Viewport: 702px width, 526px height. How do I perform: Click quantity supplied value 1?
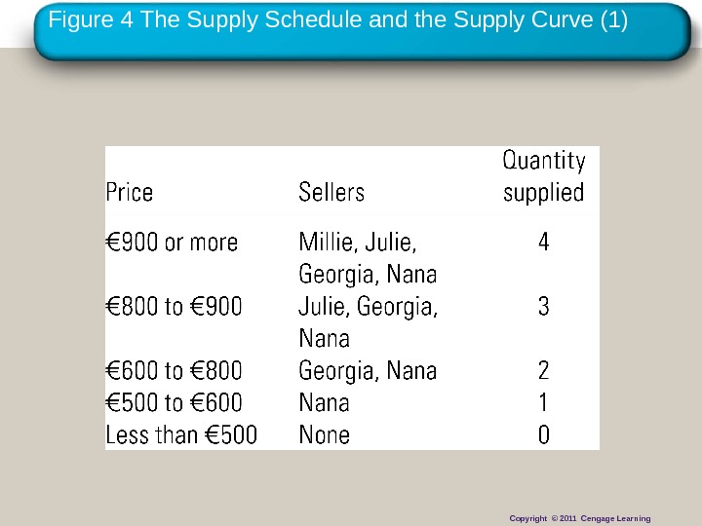[544, 403]
